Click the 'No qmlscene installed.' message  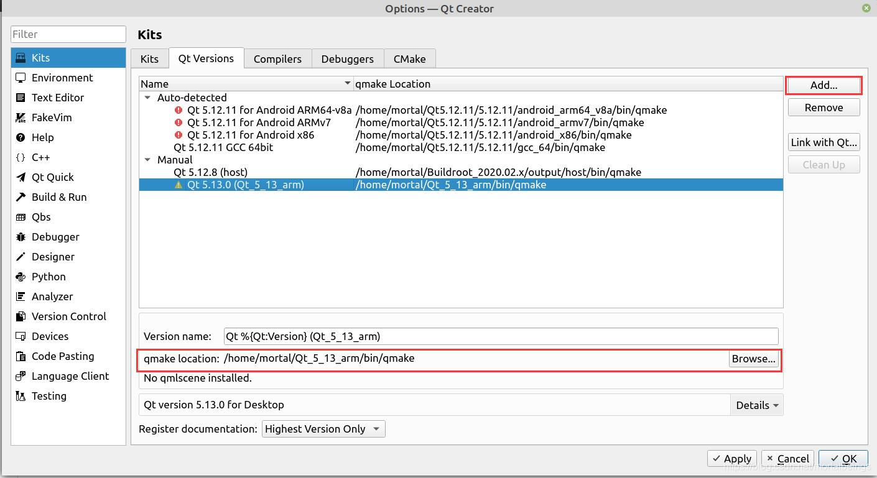click(198, 378)
